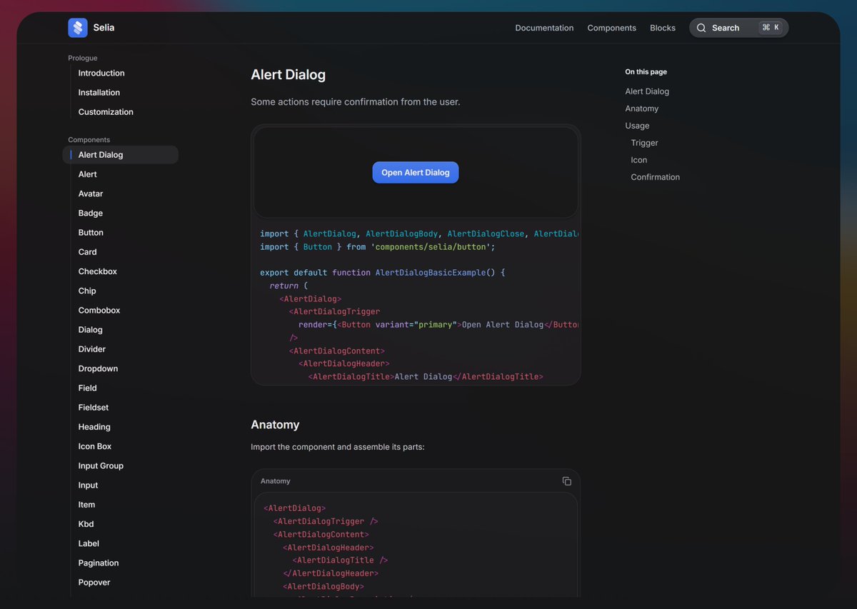Click the Selia logo icon
857x609 pixels.
click(x=78, y=28)
